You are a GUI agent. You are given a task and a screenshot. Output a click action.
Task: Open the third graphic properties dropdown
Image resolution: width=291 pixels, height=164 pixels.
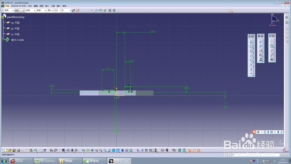[x=34, y=10]
